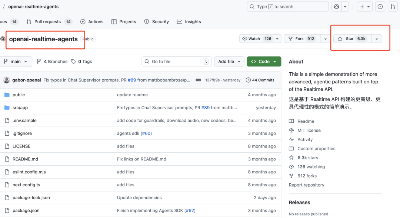Open the package-lock.json file
This screenshot has height=218, width=400.
pos(31,198)
